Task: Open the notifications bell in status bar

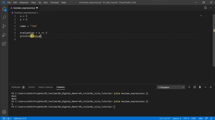Action: pos(211,118)
